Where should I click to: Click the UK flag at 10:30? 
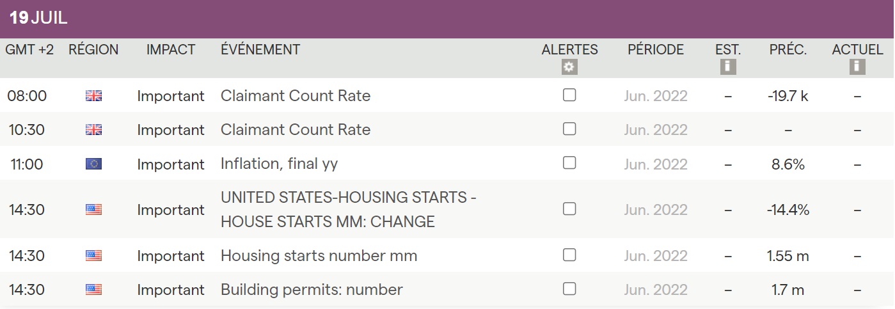tap(93, 130)
